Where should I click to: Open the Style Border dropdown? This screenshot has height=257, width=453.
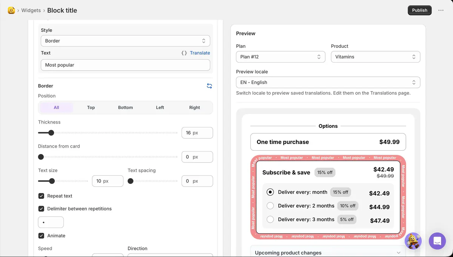[x=125, y=41]
